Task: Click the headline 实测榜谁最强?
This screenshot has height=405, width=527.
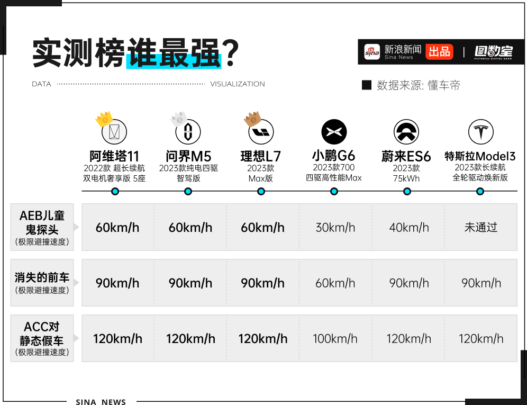Action: tap(135, 53)
